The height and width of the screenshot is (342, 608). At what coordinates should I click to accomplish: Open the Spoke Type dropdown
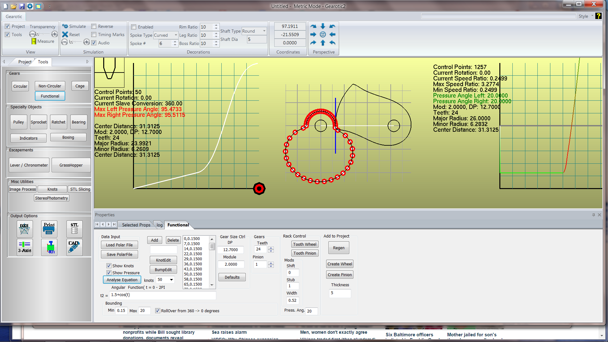point(176,35)
